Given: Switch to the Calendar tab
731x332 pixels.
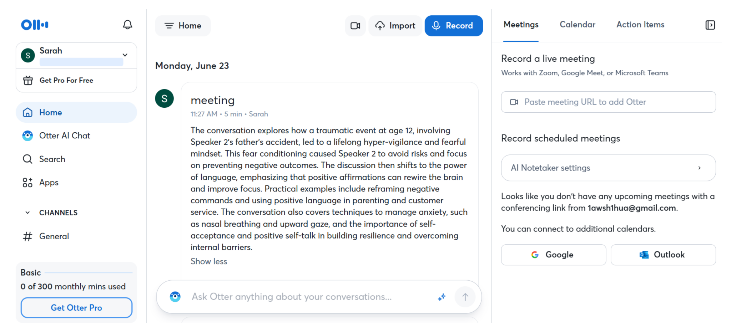Looking at the screenshot, I should click(x=577, y=24).
